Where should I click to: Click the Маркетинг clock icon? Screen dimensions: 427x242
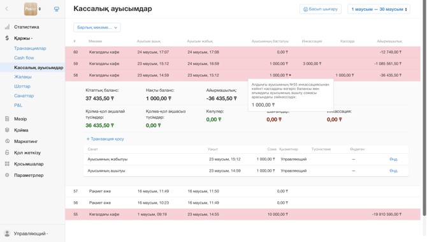[7, 141]
